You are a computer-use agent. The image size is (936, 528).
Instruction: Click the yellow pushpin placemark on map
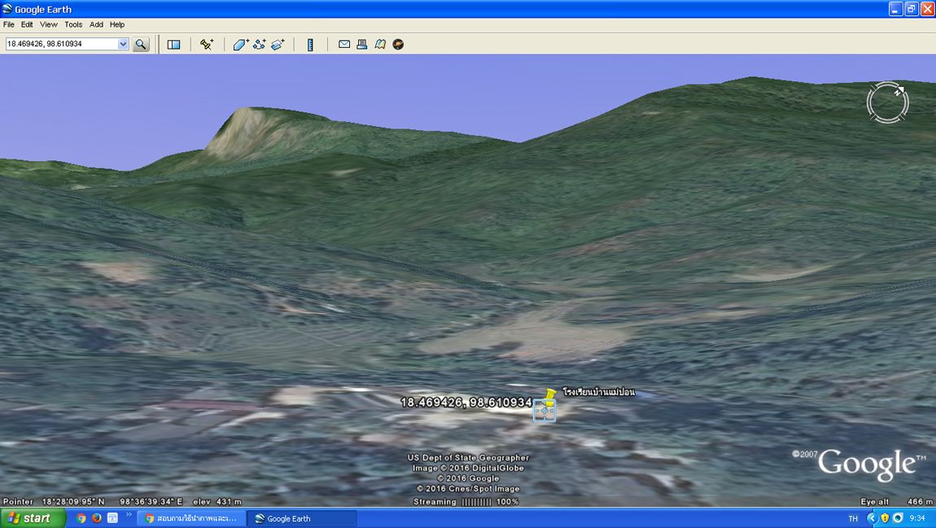(550, 396)
